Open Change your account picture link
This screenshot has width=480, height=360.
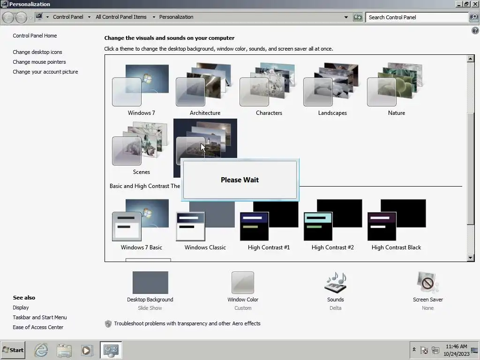coord(45,72)
